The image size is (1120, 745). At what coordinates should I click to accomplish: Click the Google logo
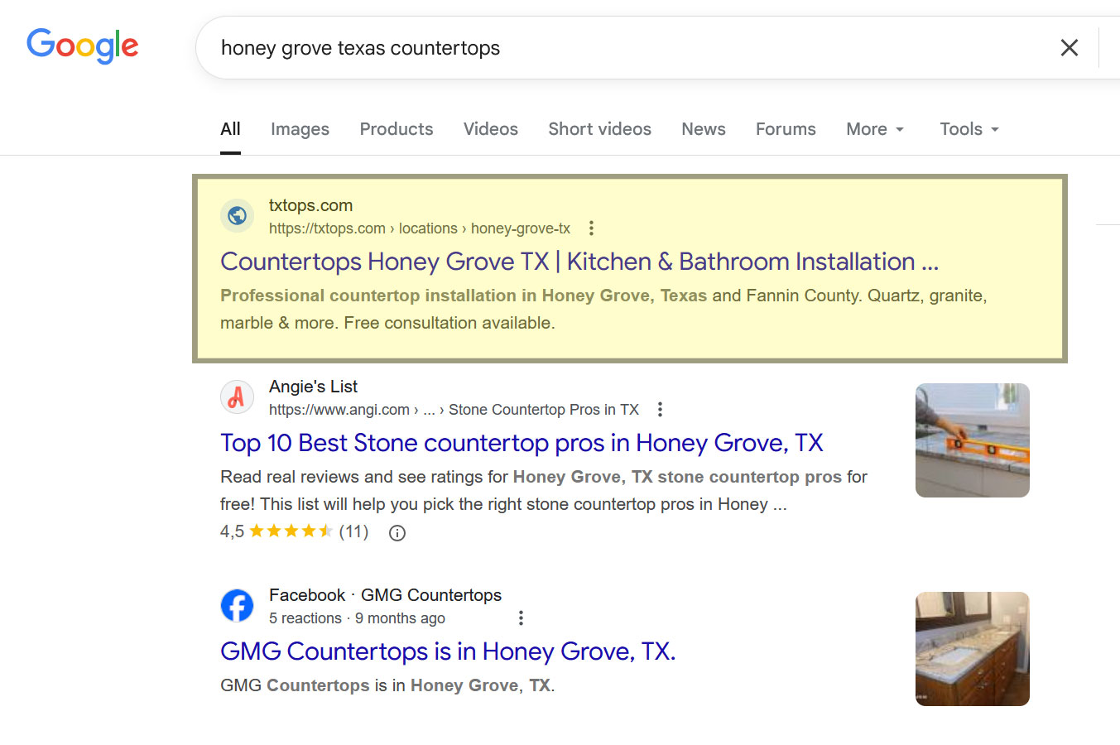[82, 46]
